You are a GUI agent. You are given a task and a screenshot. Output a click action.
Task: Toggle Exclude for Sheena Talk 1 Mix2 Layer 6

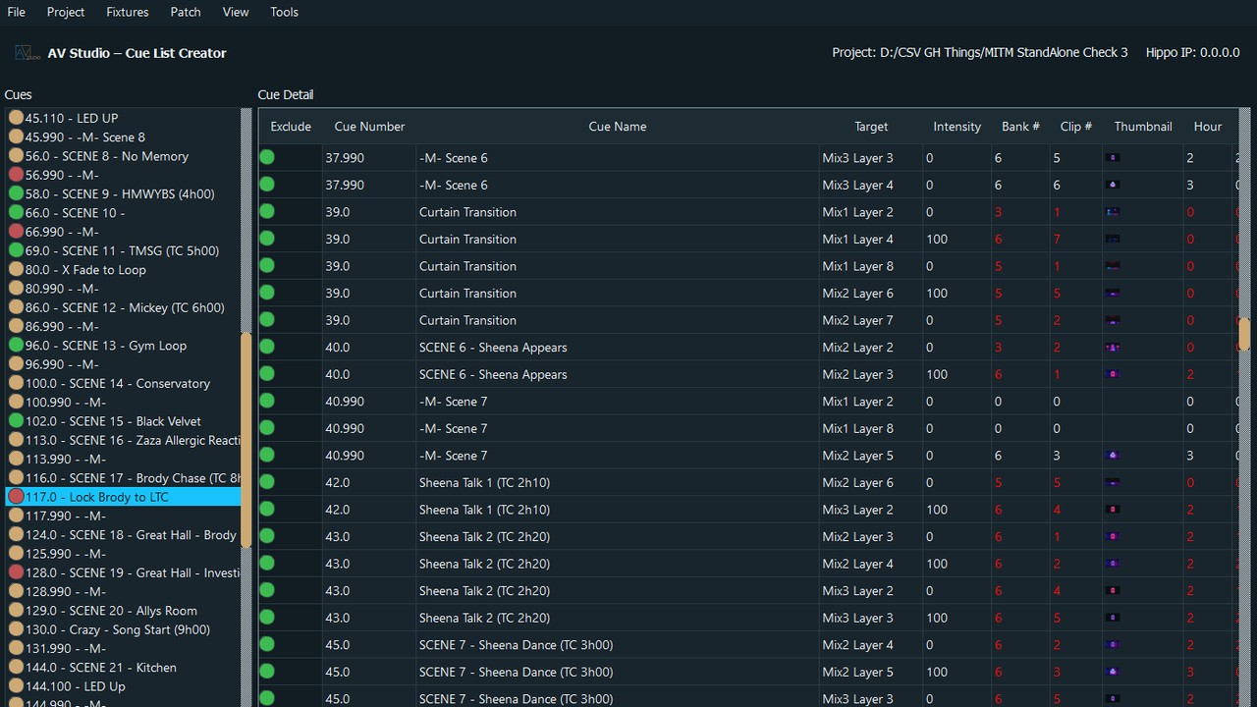(x=267, y=483)
